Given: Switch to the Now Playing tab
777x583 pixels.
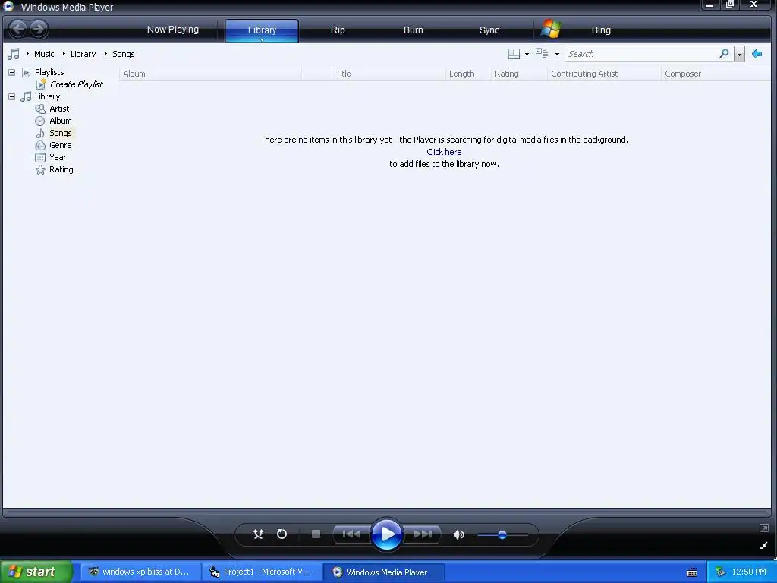Looking at the screenshot, I should tap(172, 30).
